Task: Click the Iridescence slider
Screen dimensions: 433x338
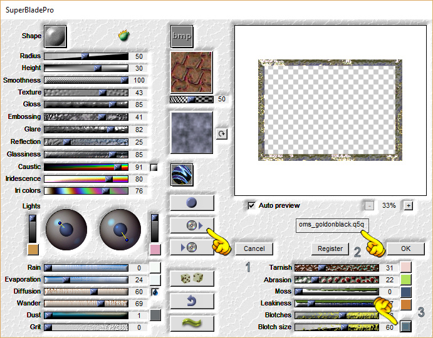Action: [x=86, y=179]
